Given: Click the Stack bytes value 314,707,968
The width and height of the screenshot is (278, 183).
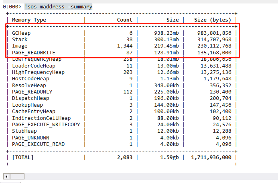Looking at the screenshot, I should [x=214, y=40].
